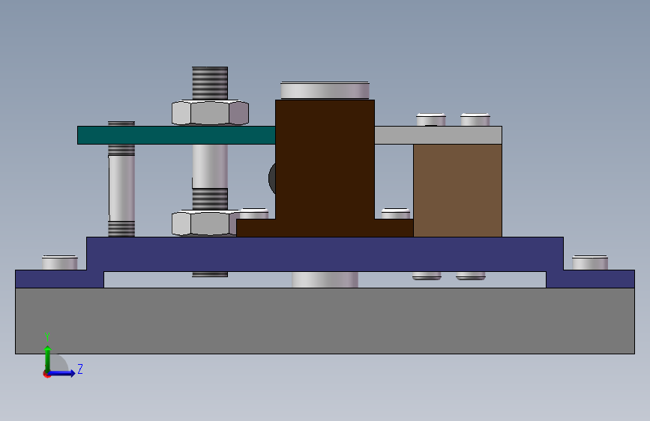Pick the screw head on housing's right foot
The height and width of the screenshot is (421, 650).
pyautogui.click(x=395, y=213)
